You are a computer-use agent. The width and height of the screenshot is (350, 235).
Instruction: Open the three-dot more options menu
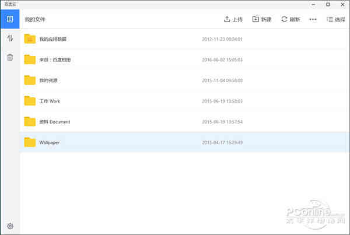(x=313, y=19)
